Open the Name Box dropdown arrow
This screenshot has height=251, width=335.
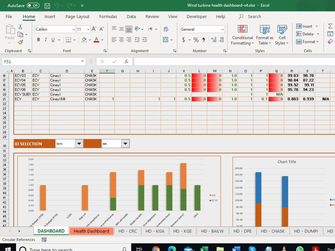(x=82, y=62)
